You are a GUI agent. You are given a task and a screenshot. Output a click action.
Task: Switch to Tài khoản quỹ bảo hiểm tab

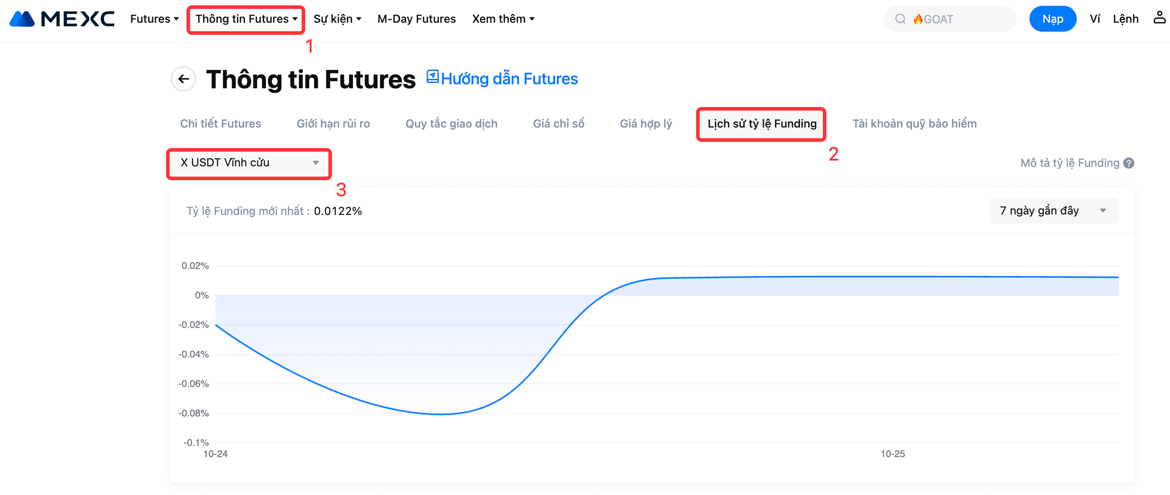tap(914, 124)
